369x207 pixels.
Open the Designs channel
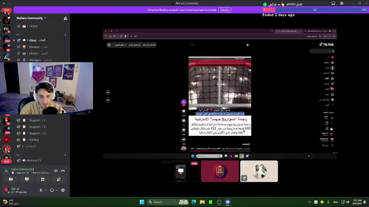pyautogui.click(x=40, y=60)
